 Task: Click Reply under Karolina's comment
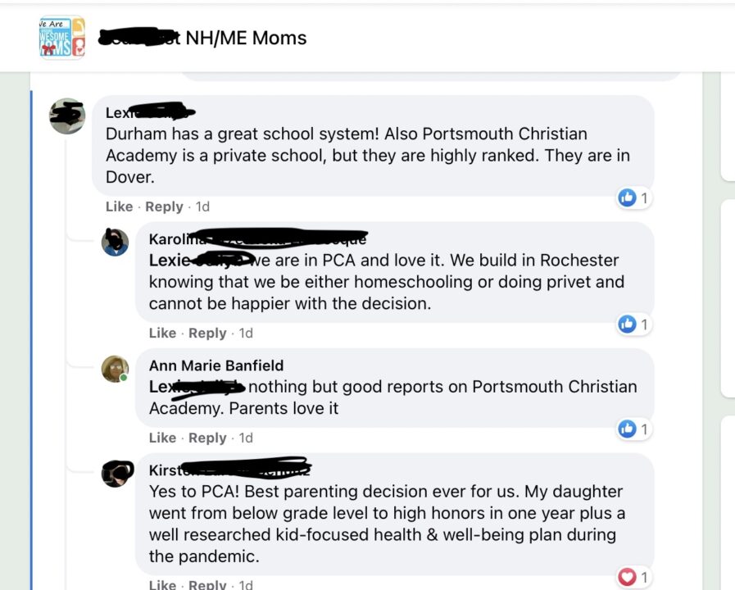pos(207,333)
